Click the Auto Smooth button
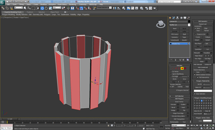 198,114
